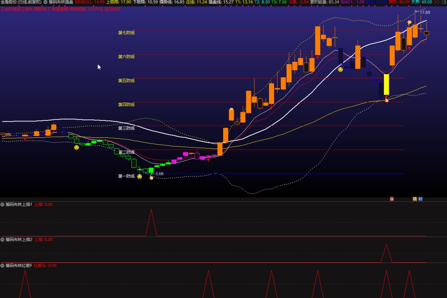The width and height of the screenshot is (447, 298).
Task: Click the blue 财 event marker
Action: pyautogui.click(x=420, y=199)
